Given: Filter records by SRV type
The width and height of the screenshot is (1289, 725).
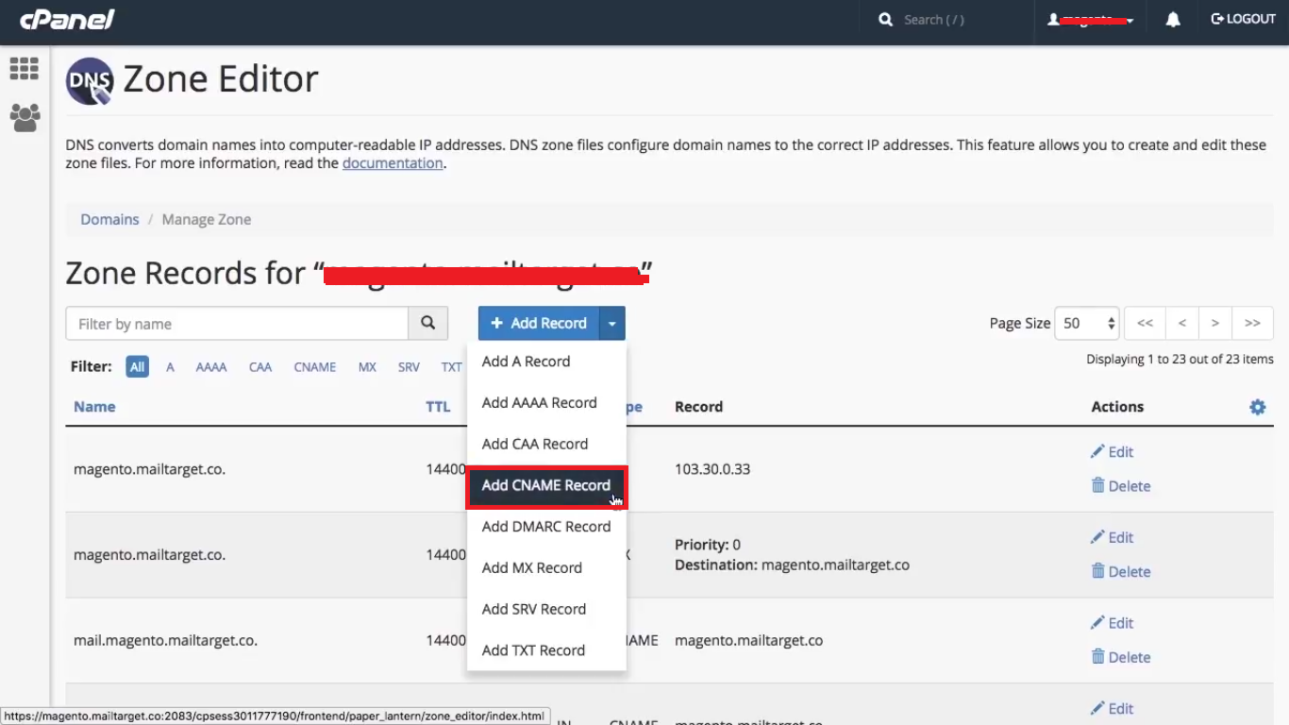Looking at the screenshot, I should pos(409,367).
